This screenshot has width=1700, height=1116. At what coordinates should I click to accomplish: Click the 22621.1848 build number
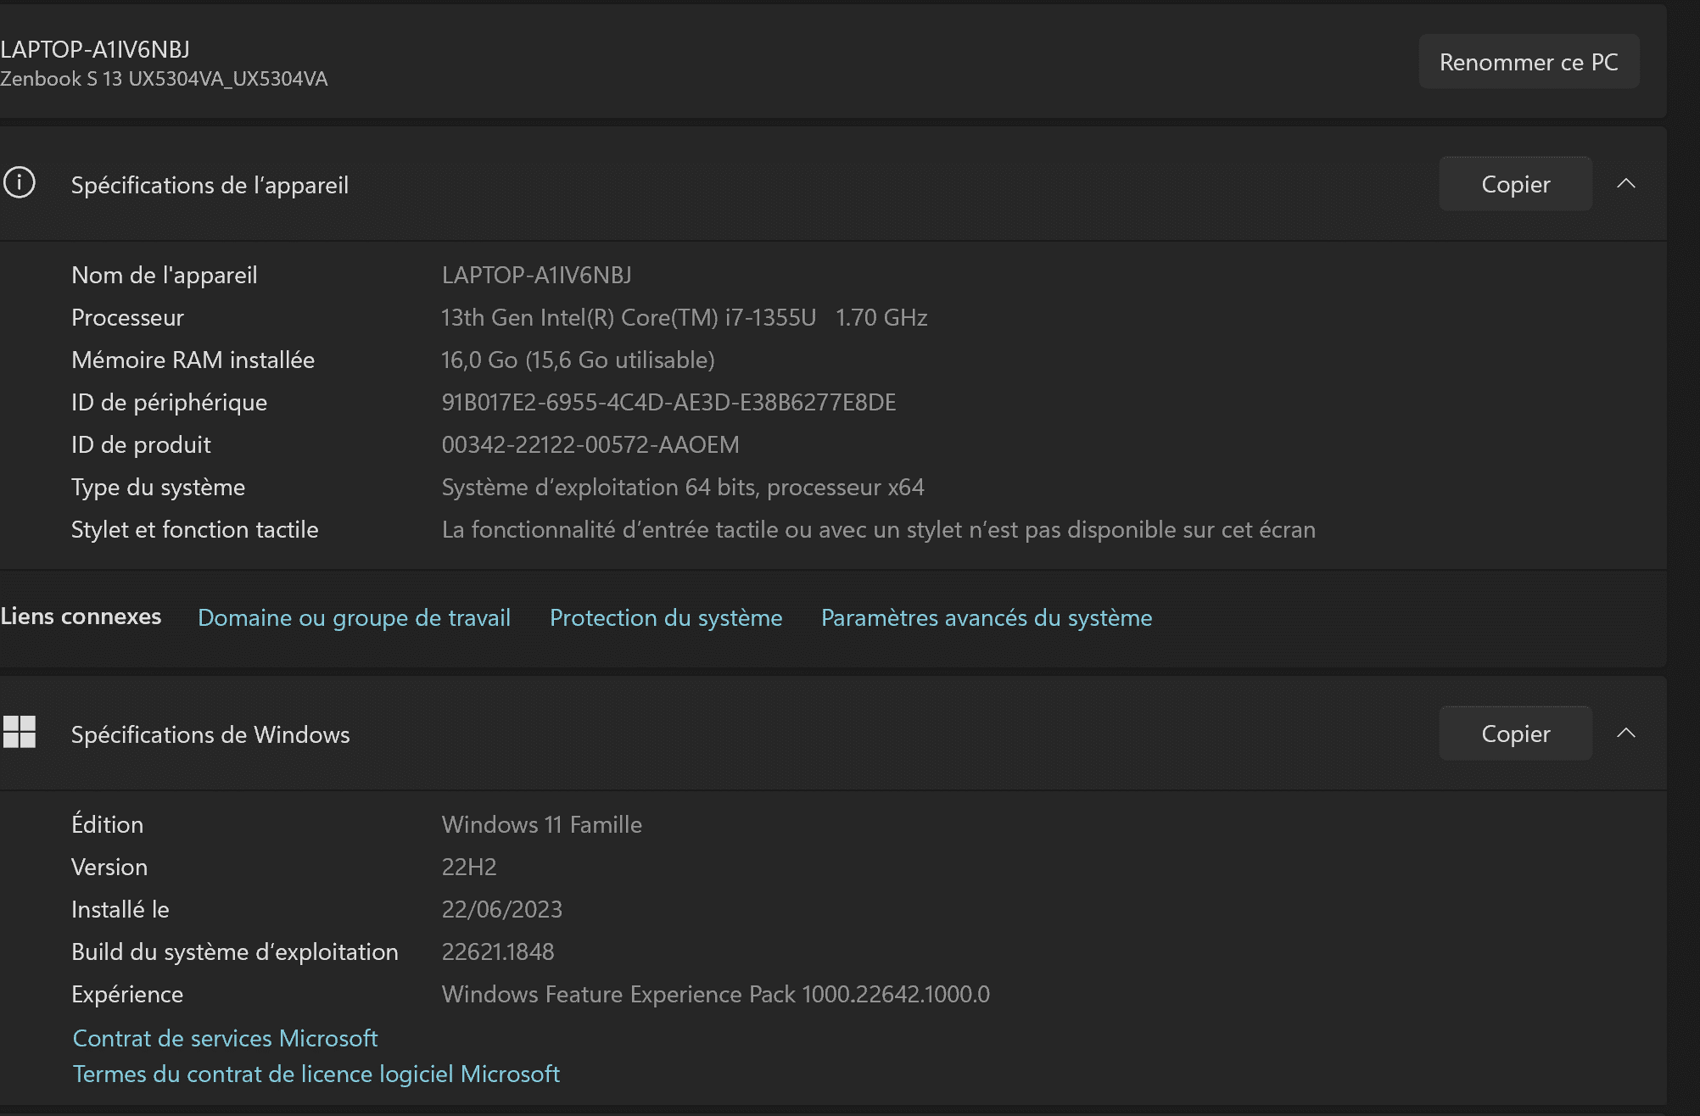point(497,951)
